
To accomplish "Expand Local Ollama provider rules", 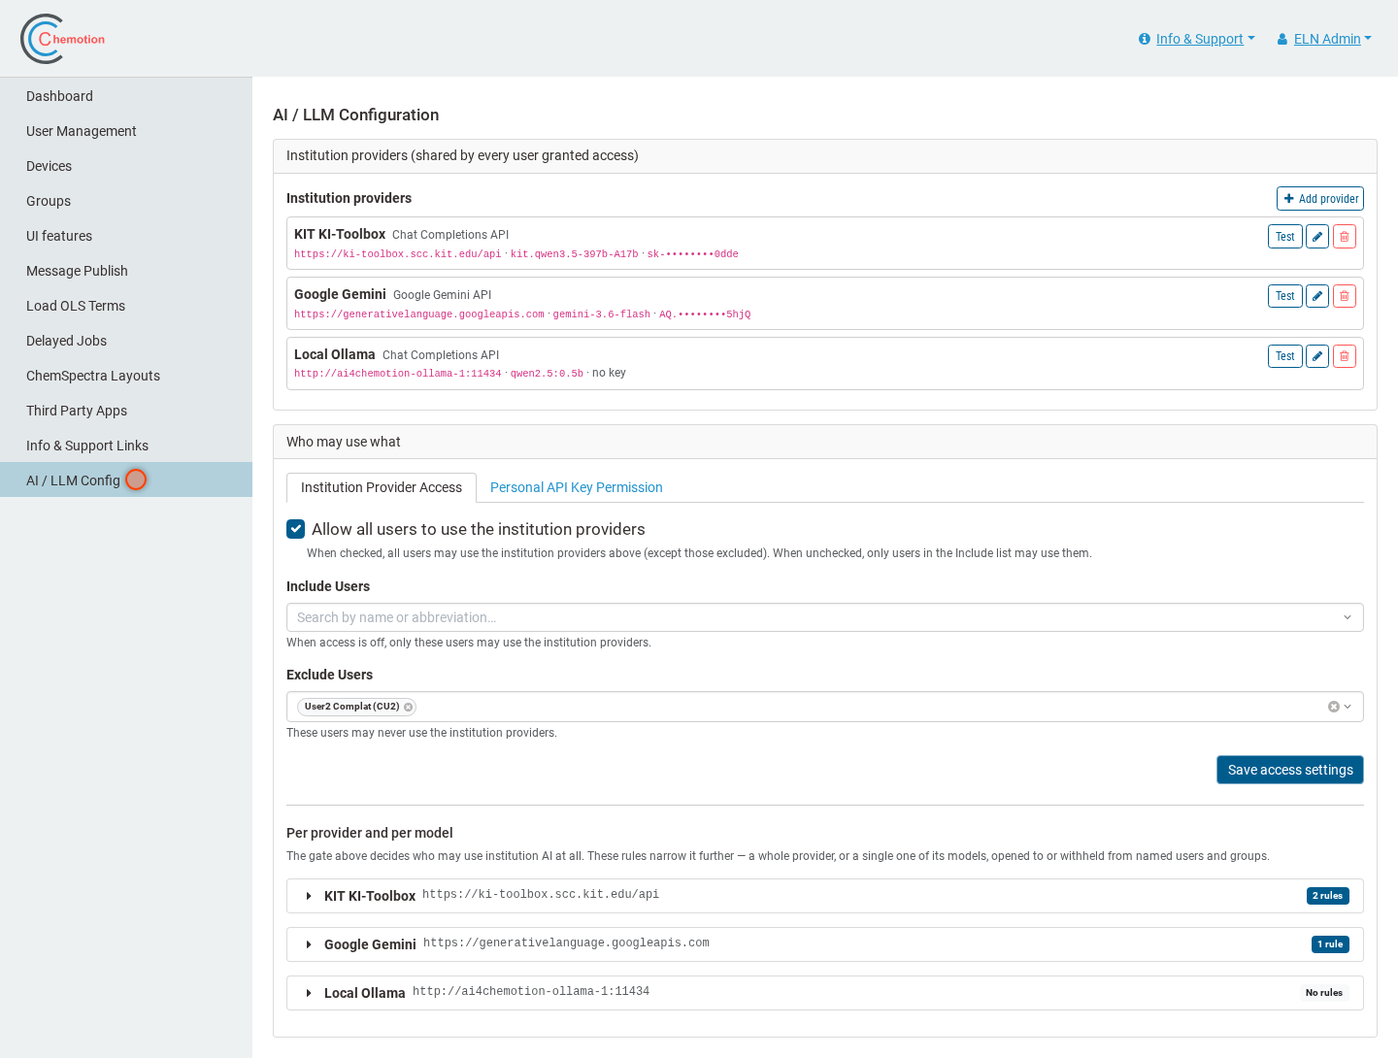I will [309, 993].
